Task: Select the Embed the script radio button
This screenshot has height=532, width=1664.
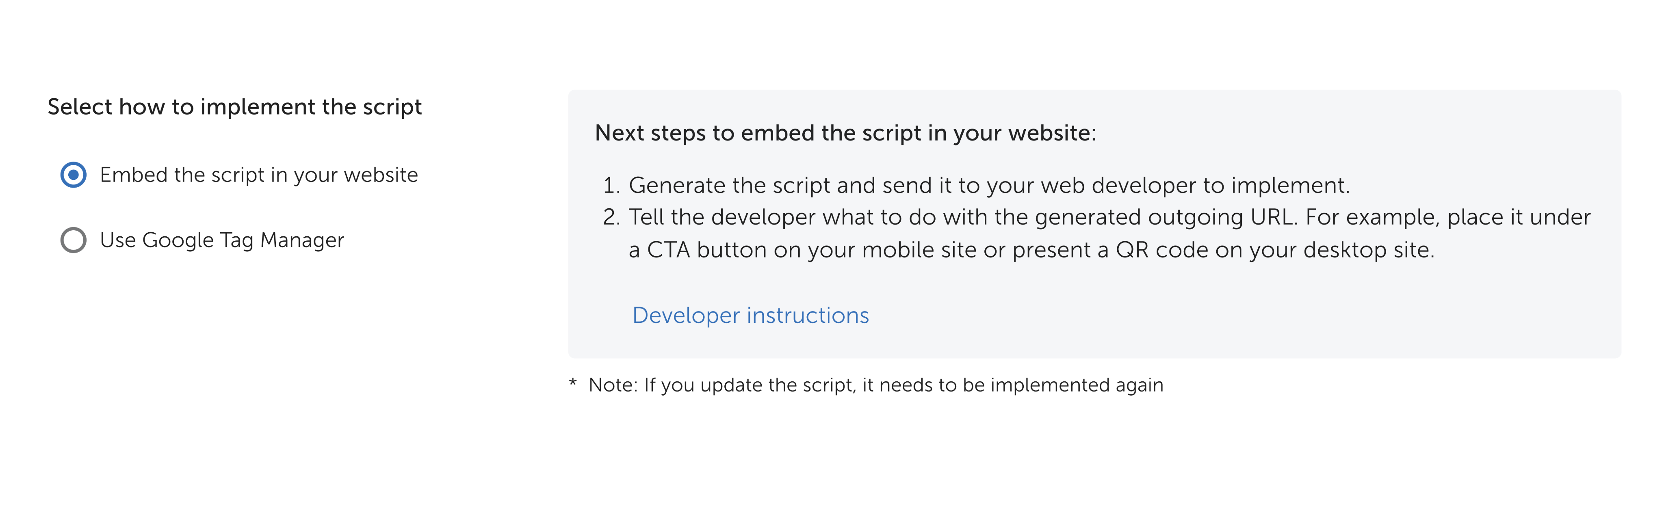Action: point(74,175)
